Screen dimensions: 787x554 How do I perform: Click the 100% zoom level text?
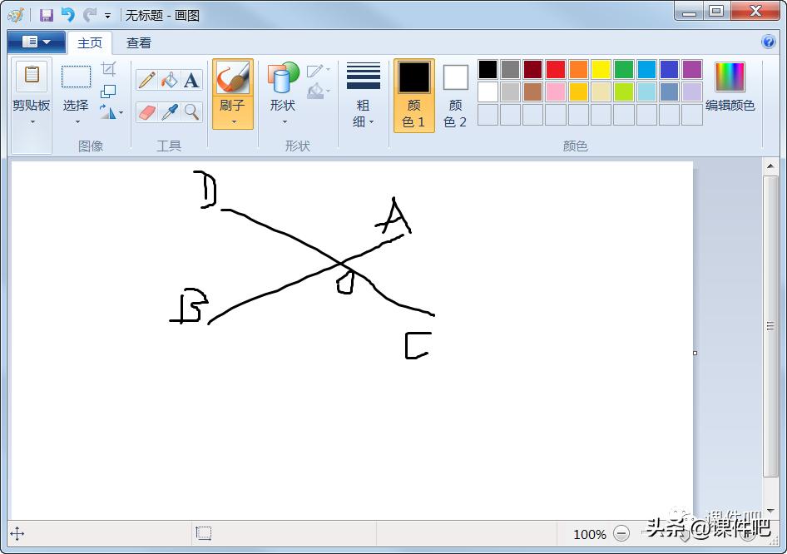coord(590,534)
